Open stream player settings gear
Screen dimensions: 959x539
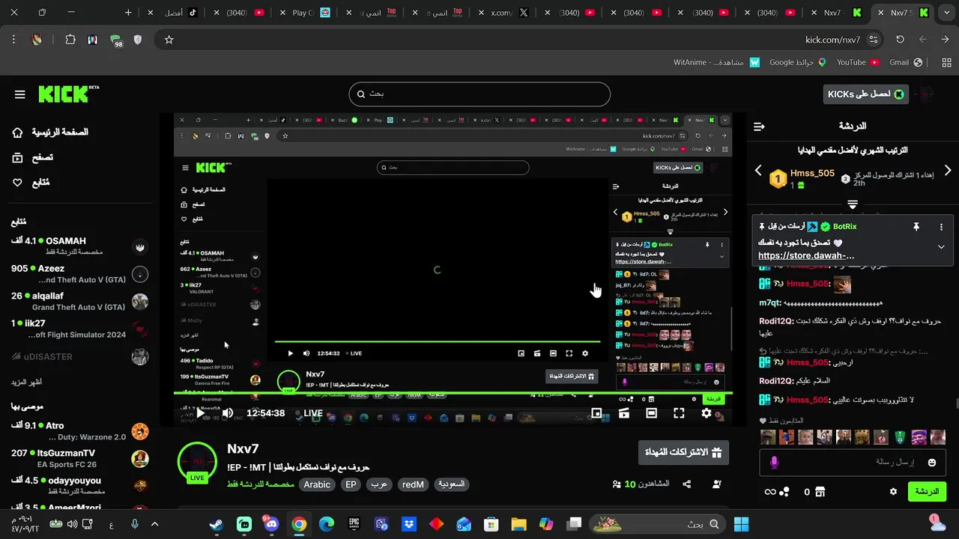[707, 413]
